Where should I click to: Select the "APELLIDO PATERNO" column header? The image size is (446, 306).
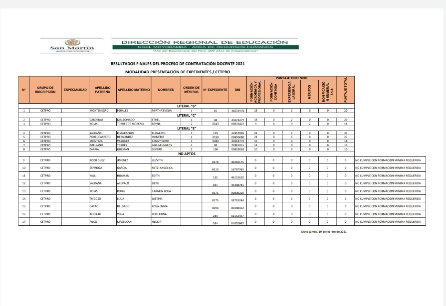(103, 90)
